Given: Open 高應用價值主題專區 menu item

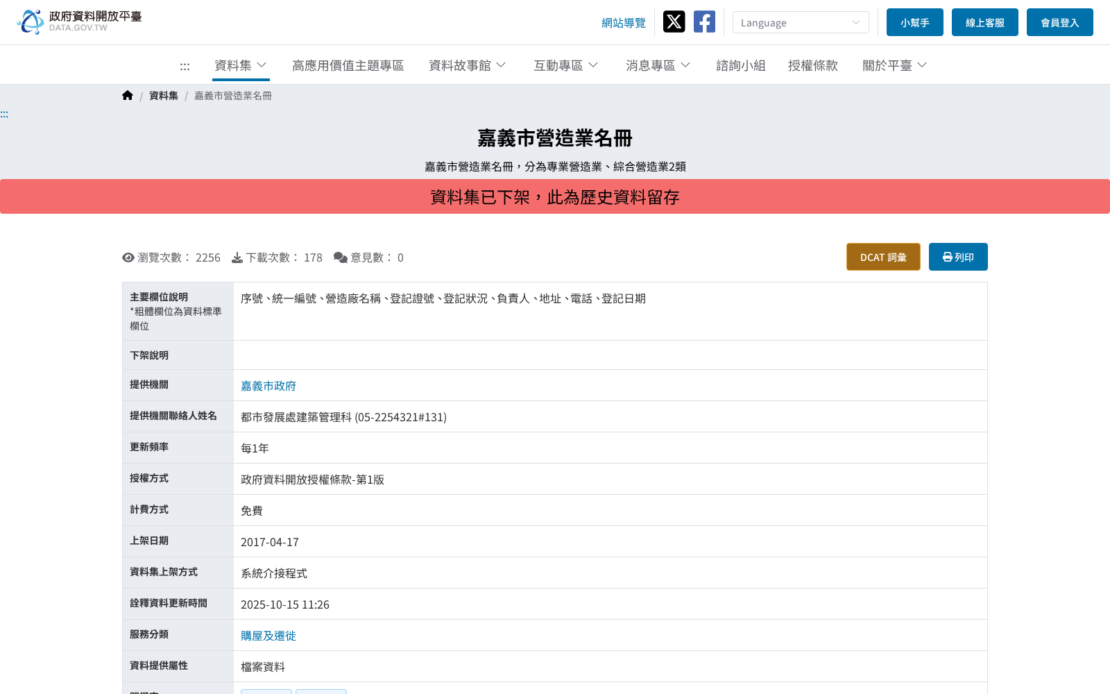Looking at the screenshot, I should pyautogui.click(x=348, y=65).
